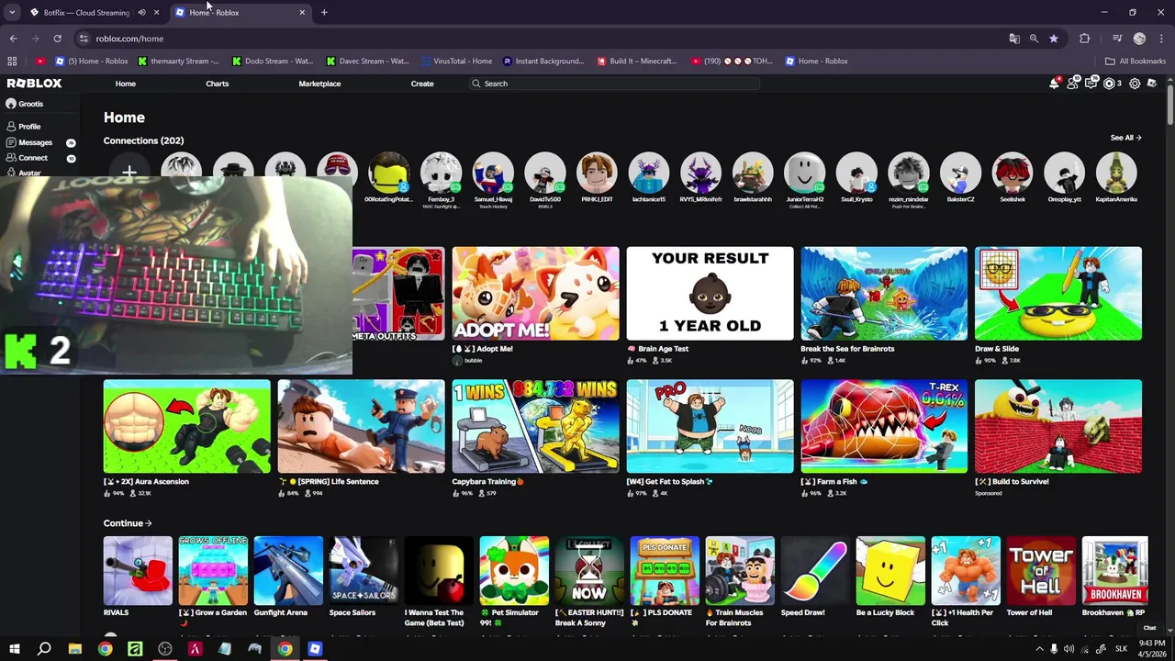The image size is (1175, 661).
Task: Click the zoom magnifier icon in address bar
Action: click(1034, 39)
